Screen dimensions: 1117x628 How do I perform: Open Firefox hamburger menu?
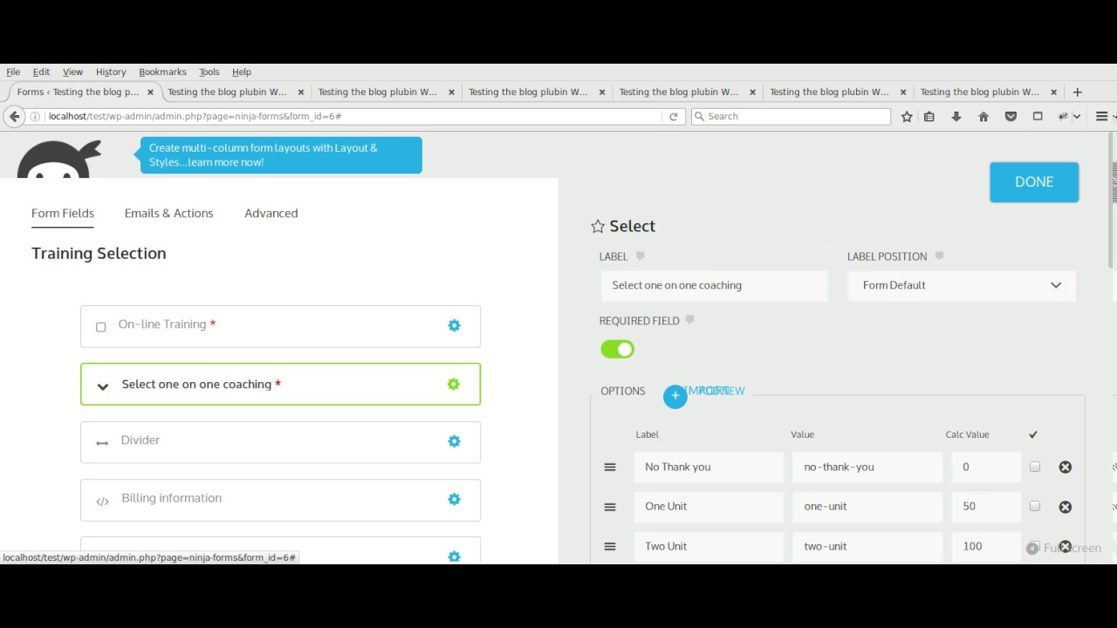click(x=1101, y=116)
